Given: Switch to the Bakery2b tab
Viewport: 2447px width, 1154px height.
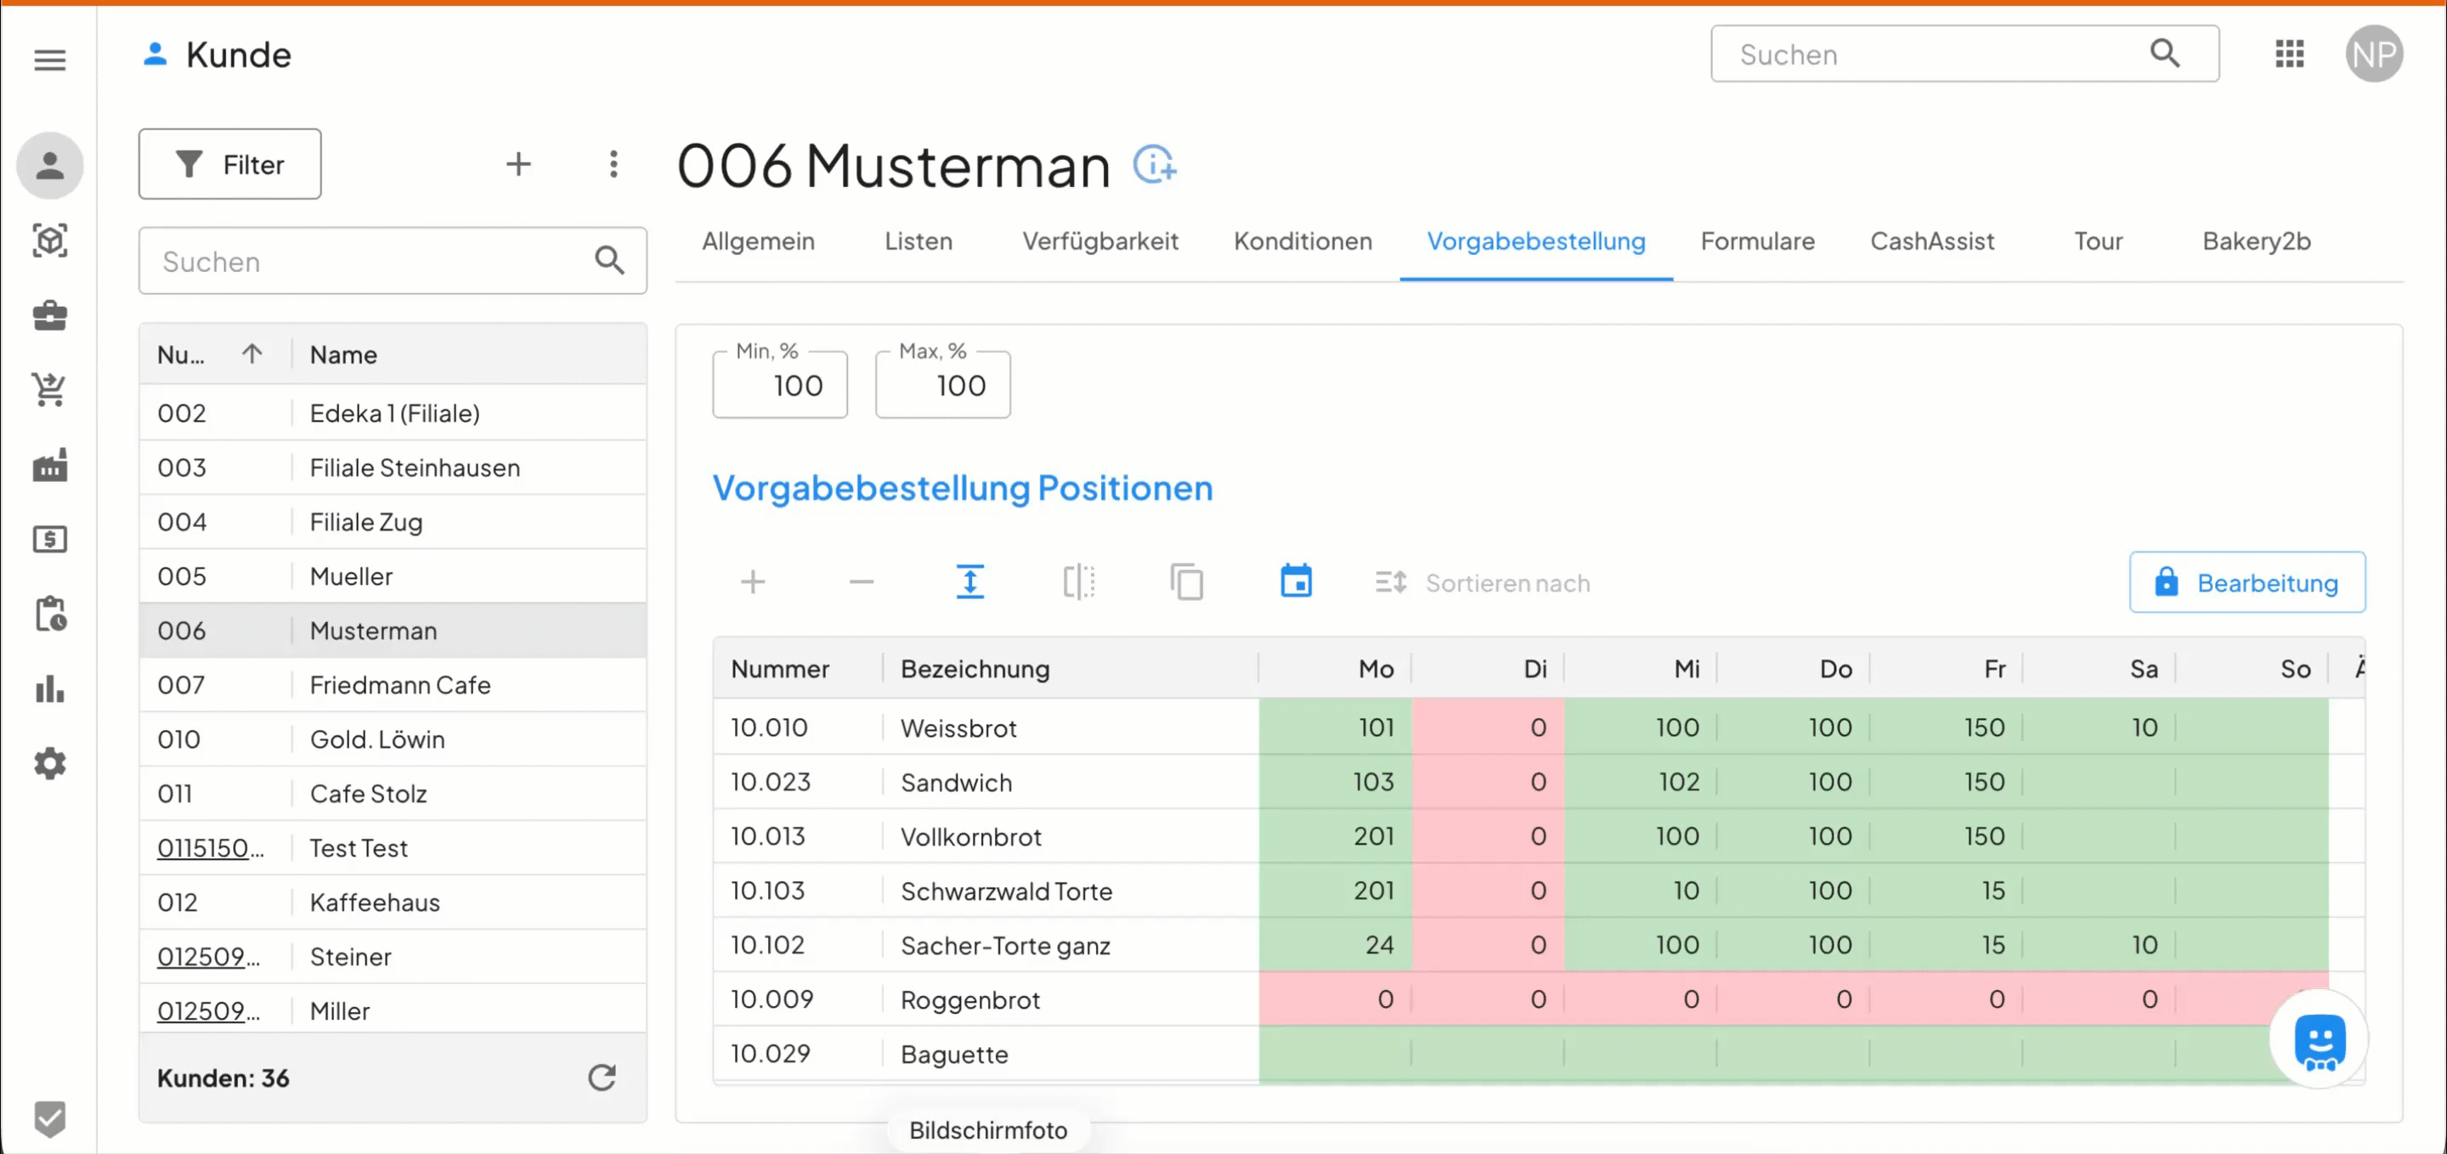Looking at the screenshot, I should tap(2255, 241).
